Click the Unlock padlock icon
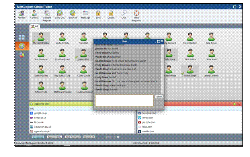Image resolution: width=250 pixels, height=157 pixels. pyautogui.click(x=111, y=14)
